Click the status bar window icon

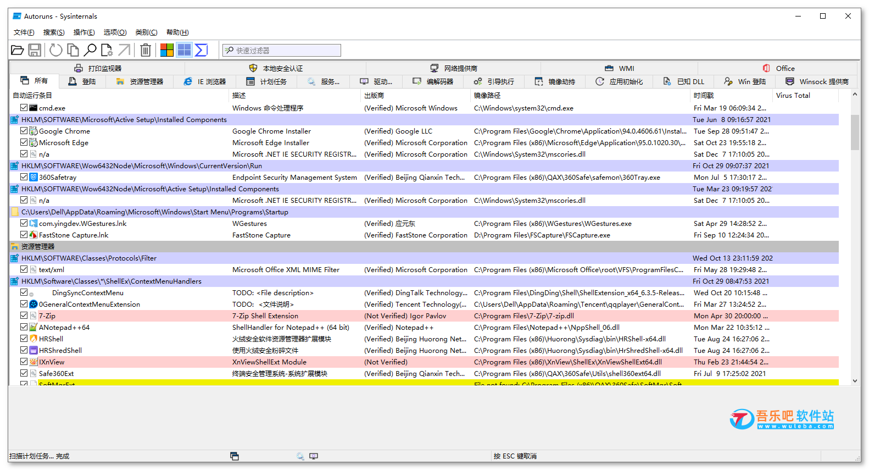pyautogui.click(x=235, y=456)
